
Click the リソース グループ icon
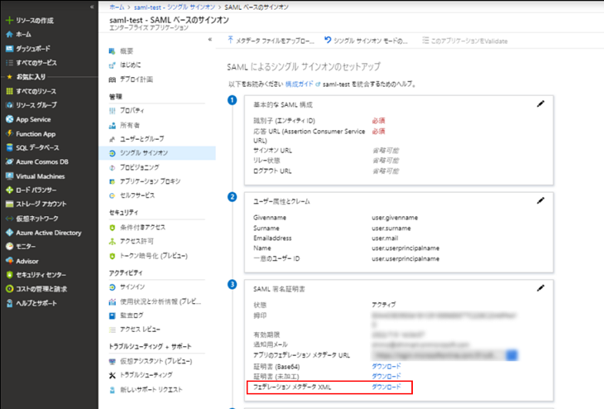coord(9,105)
